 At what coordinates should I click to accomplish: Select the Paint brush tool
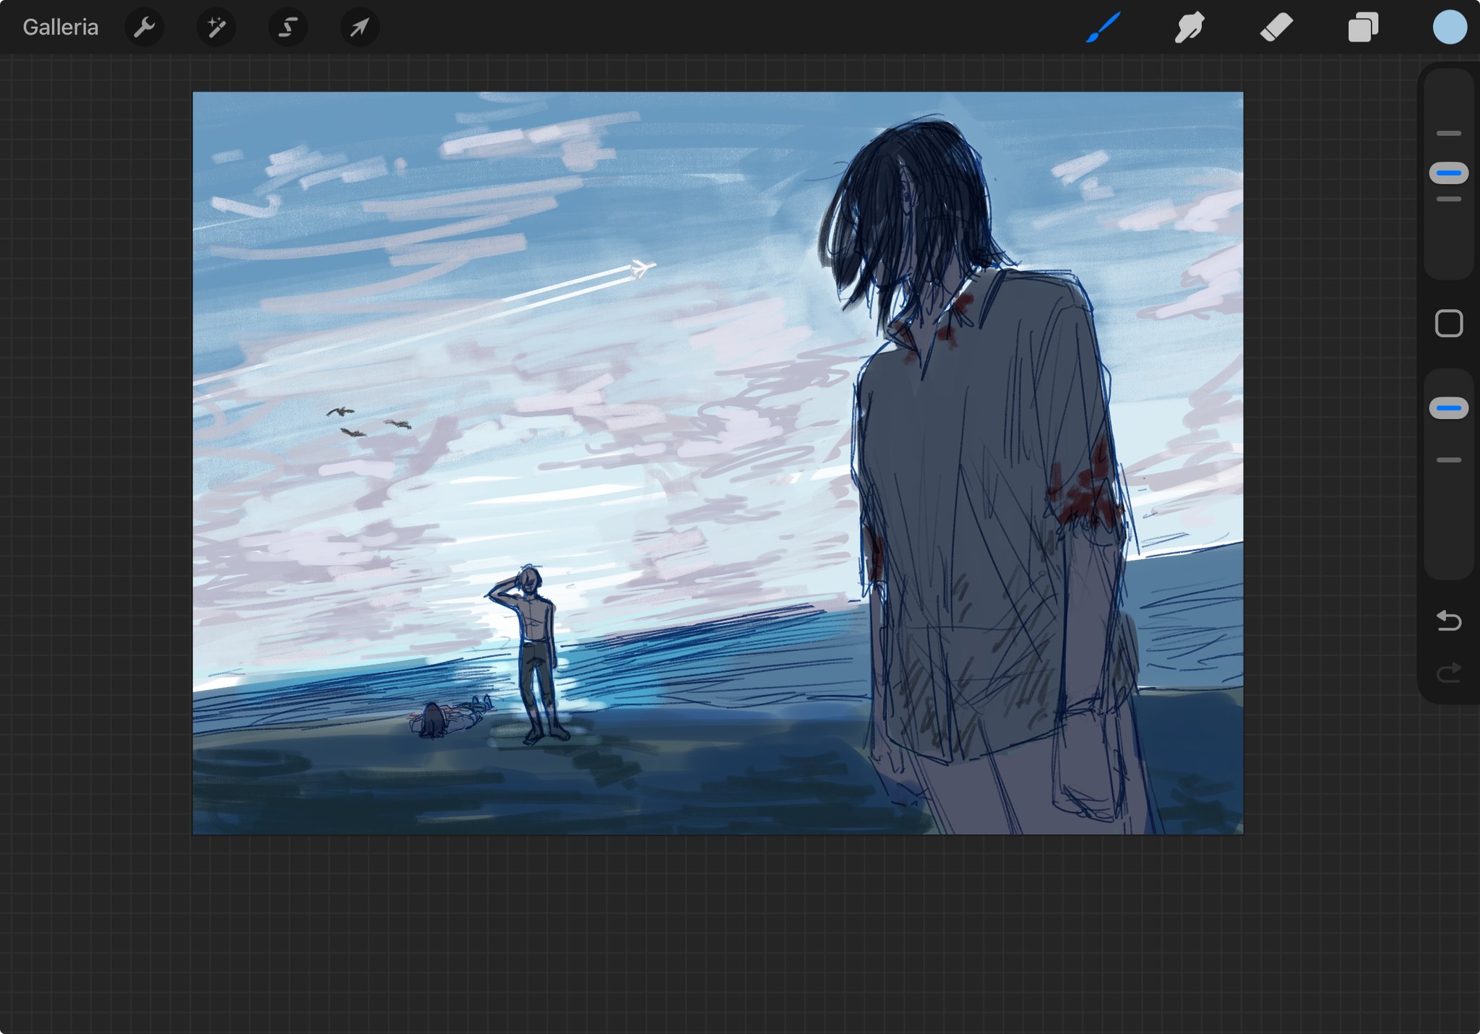point(1103,27)
